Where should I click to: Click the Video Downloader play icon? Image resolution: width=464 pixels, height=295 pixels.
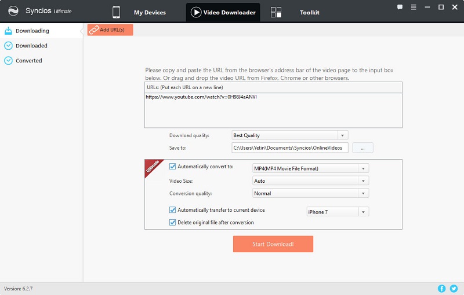click(196, 12)
